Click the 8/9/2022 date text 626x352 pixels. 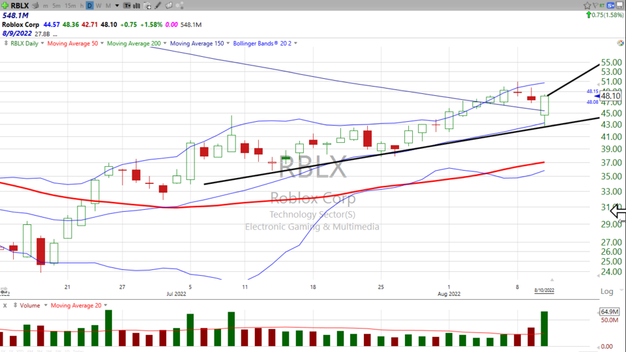[x=17, y=33]
